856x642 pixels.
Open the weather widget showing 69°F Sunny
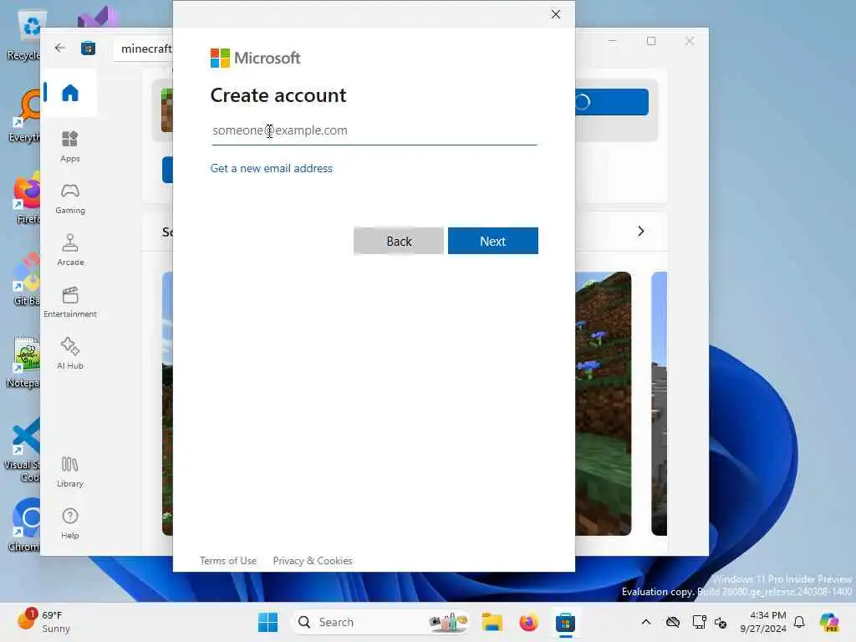45,621
